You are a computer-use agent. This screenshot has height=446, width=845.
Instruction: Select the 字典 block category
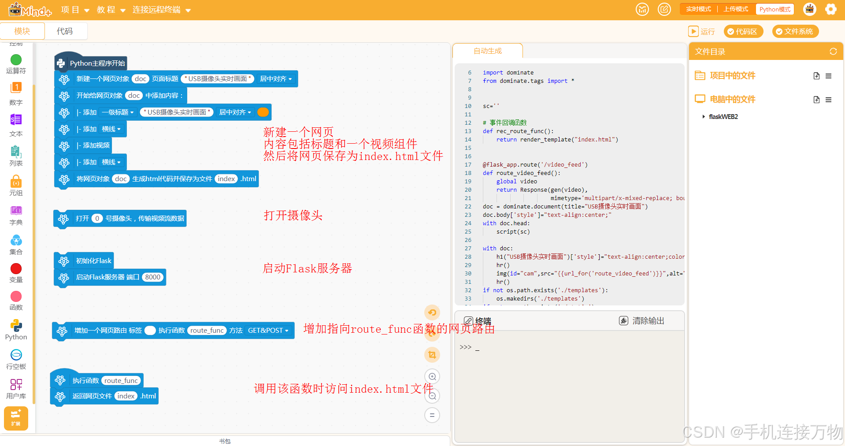point(16,215)
